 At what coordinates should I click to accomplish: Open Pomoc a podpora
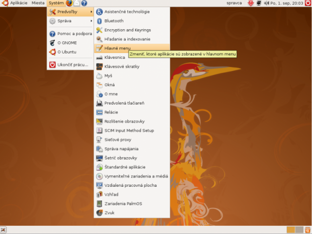70,34
